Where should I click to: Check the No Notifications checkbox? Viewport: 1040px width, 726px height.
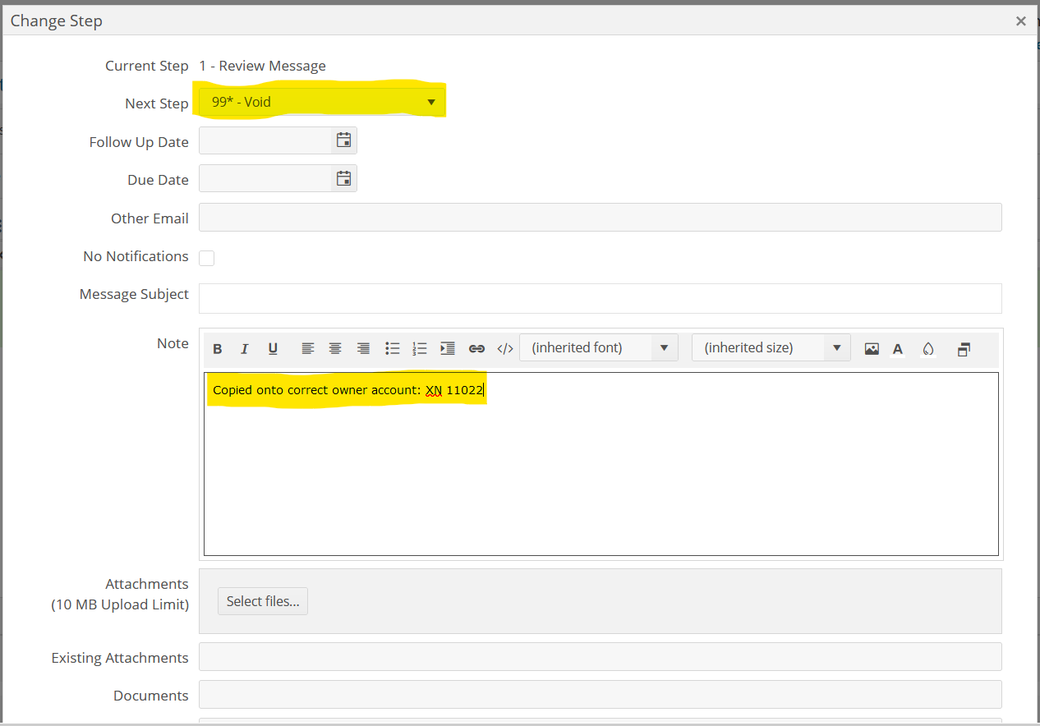point(207,258)
